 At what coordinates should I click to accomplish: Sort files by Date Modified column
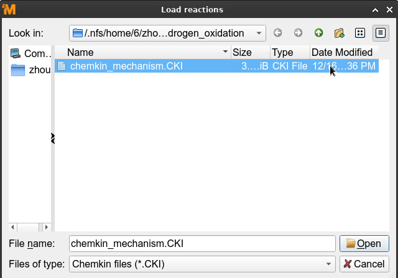342,53
